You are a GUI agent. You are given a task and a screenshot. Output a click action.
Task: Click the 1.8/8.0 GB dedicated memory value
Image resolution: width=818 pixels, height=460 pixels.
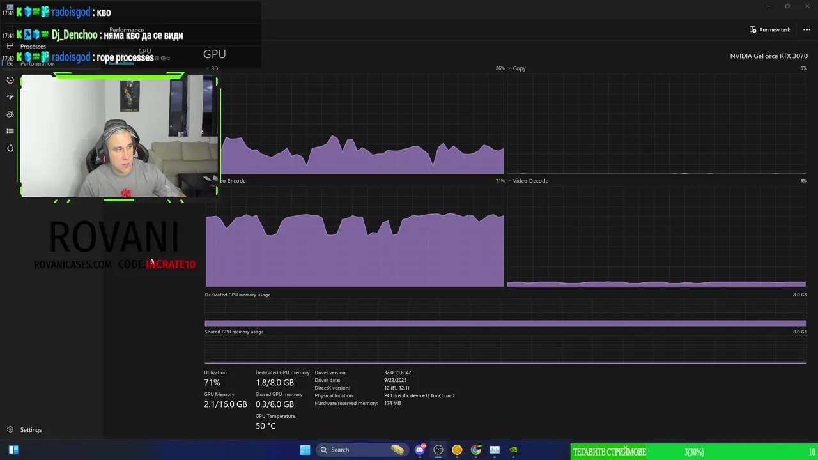(275, 383)
